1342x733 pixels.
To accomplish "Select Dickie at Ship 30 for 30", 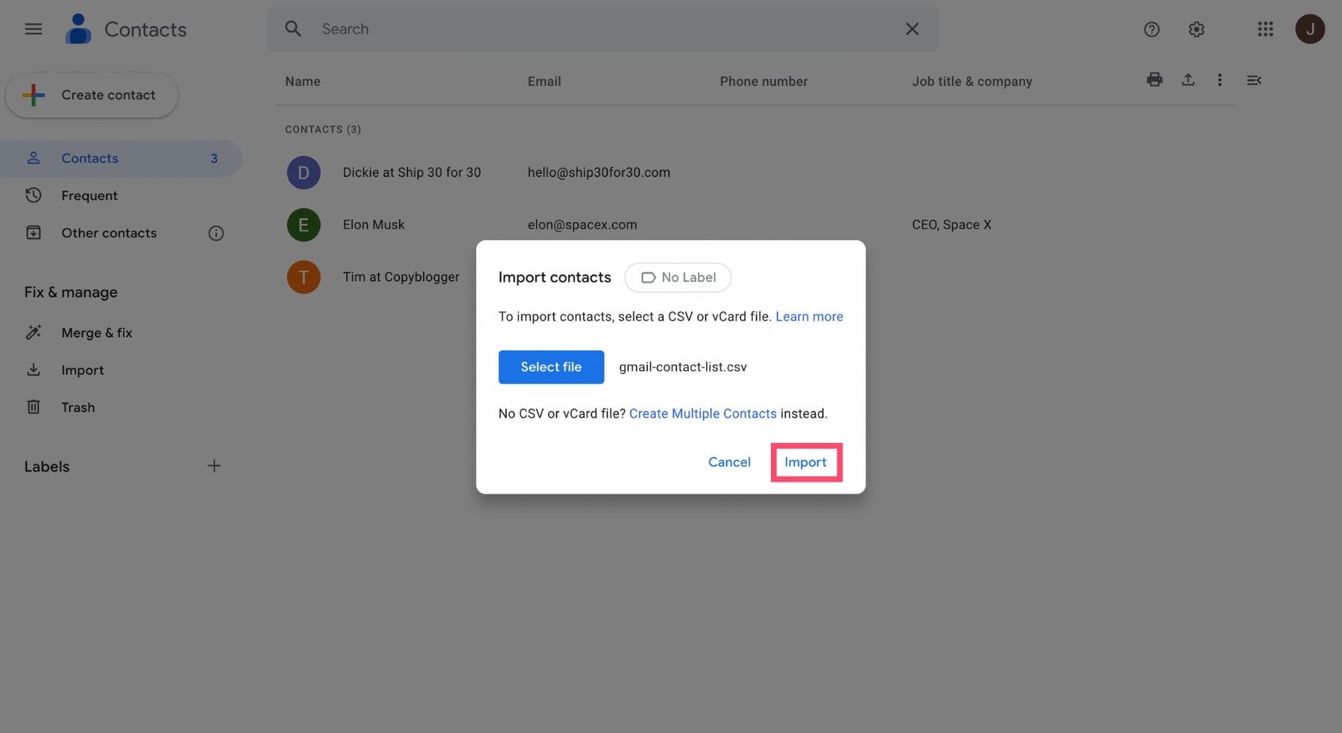I will 412,172.
